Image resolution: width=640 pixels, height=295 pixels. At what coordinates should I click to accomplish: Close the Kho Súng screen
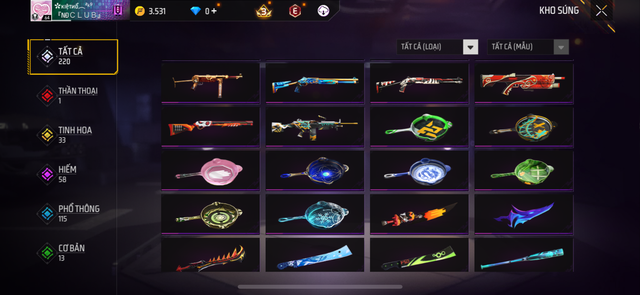(x=601, y=11)
